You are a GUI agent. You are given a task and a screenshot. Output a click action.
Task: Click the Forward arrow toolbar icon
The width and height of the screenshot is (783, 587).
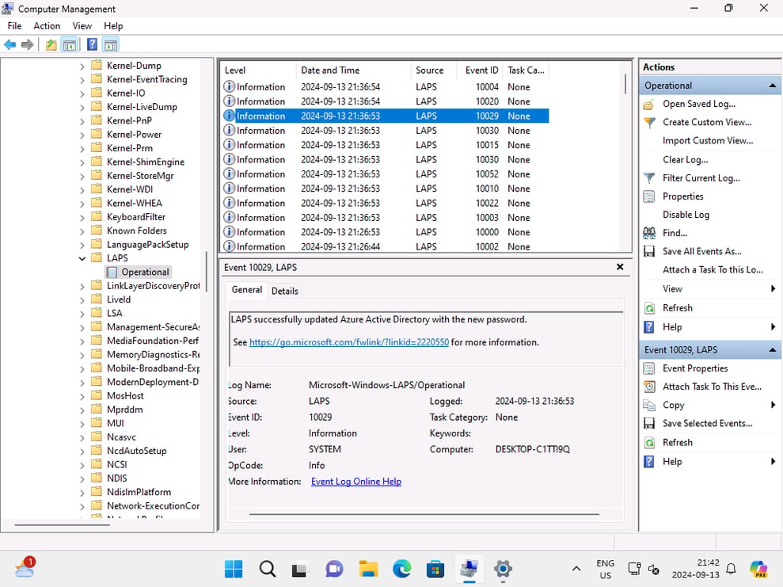27,45
